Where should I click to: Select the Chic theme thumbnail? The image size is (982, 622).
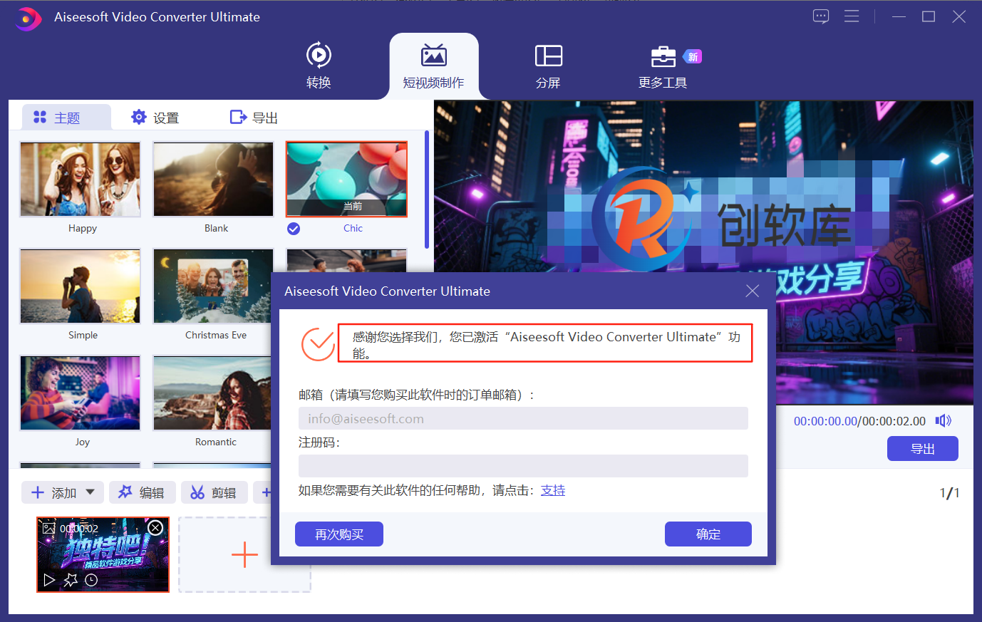click(x=346, y=179)
